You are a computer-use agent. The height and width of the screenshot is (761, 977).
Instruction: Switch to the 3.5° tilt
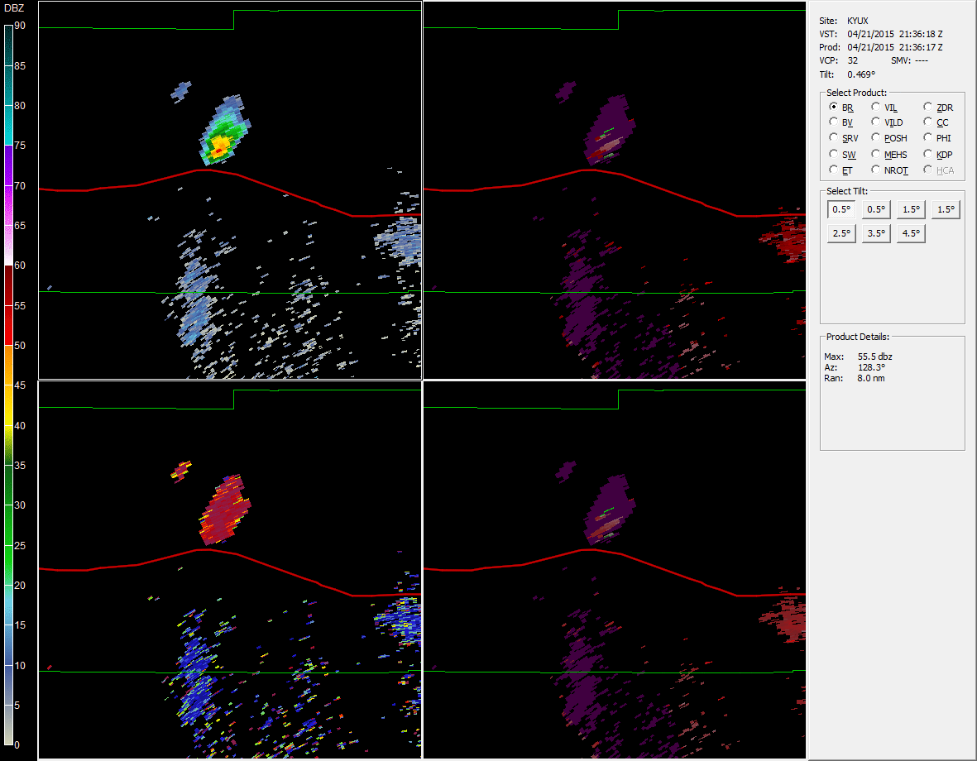876,233
